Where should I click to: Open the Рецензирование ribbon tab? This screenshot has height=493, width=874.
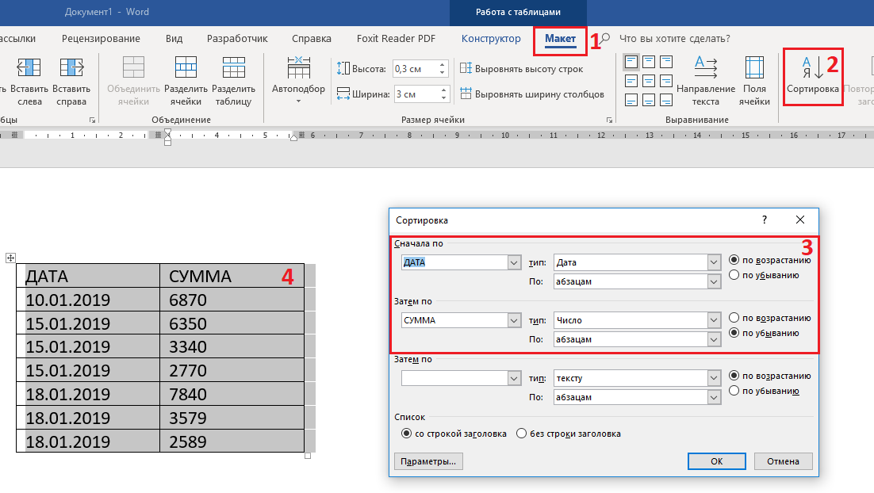[101, 39]
